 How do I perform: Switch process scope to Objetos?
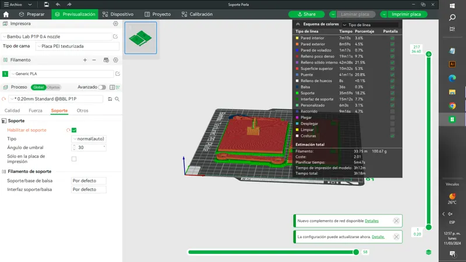(54, 87)
